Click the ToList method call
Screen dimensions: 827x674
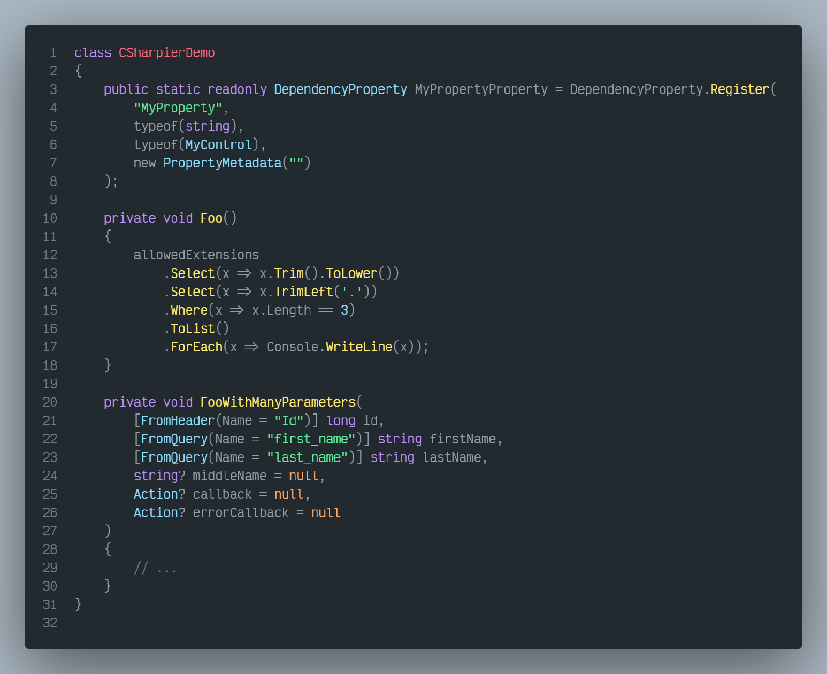(x=193, y=329)
